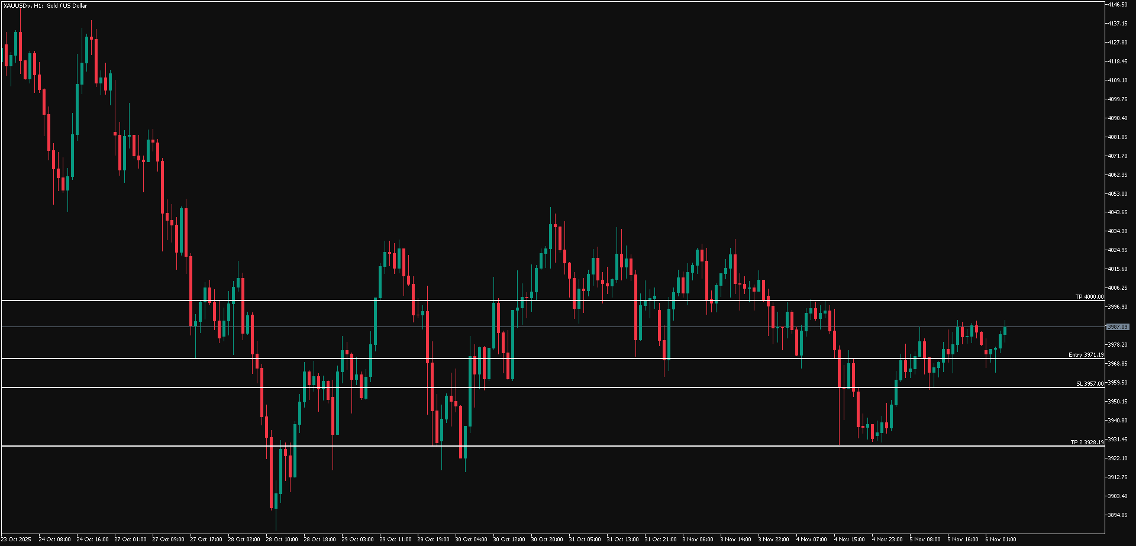Screen dimensions: 1136x546
Task: Pick the TP 2 3928.19 line label
Action: 1087,442
